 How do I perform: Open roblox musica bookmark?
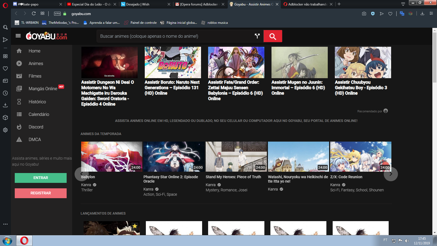coord(214,23)
